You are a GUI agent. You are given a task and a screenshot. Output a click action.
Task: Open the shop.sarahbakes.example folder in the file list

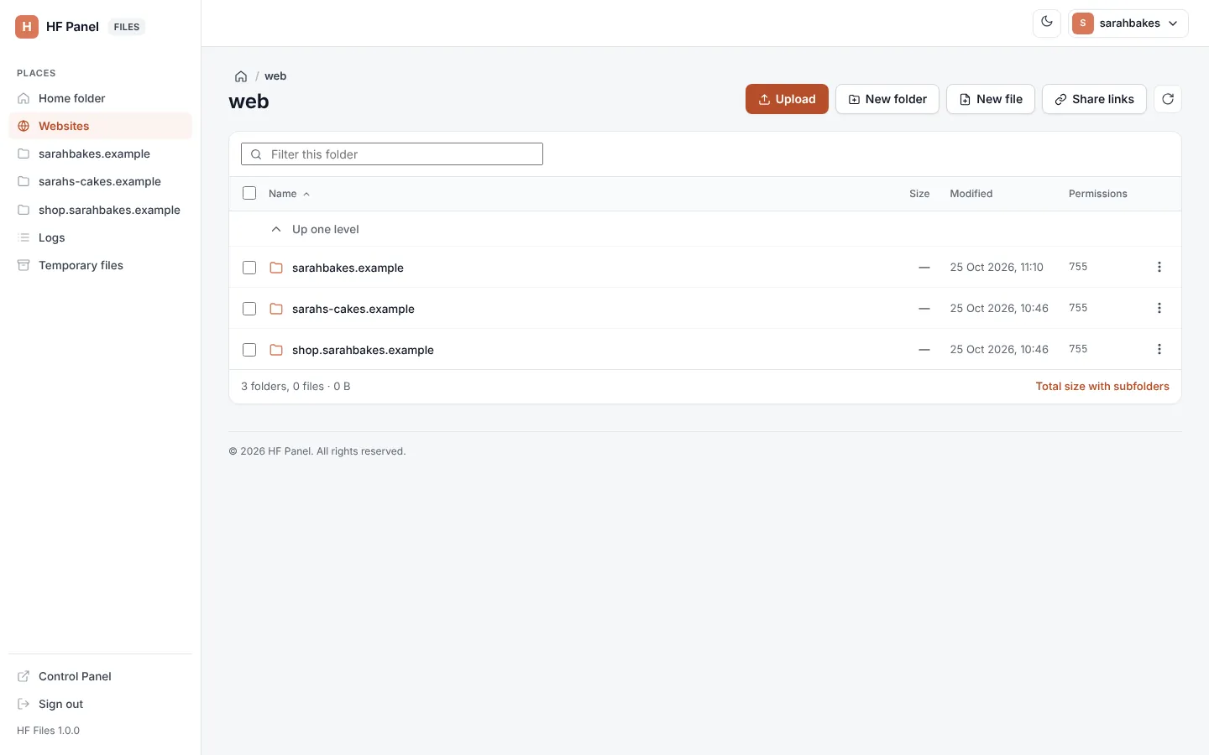[363, 350]
